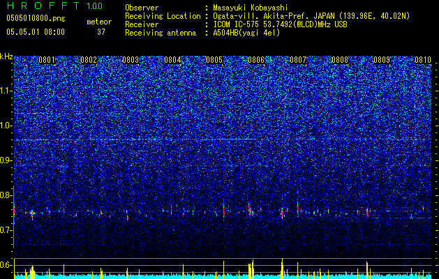Click the 0810 time marker

coord(423,60)
